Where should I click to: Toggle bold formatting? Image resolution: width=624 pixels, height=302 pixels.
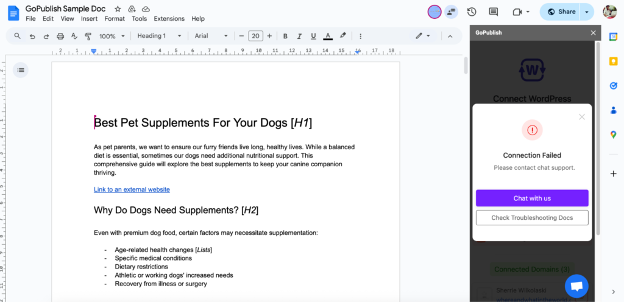coord(285,36)
